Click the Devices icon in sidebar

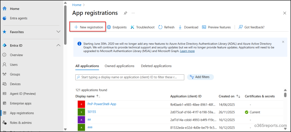coord(5,84)
